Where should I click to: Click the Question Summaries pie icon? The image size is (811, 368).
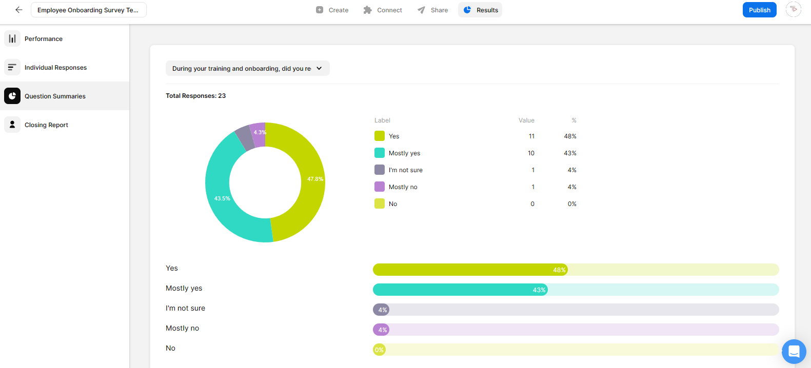(12, 96)
